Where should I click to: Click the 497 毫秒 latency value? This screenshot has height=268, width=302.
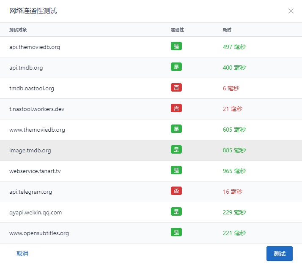point(234,47)
